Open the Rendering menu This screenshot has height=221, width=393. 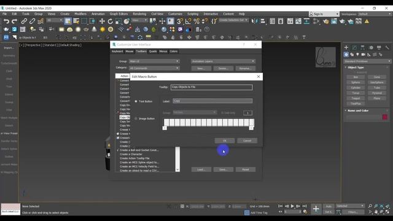tap(139, 14)
